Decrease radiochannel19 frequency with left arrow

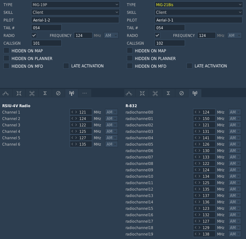pyautogui.click(x=196, y=234)
